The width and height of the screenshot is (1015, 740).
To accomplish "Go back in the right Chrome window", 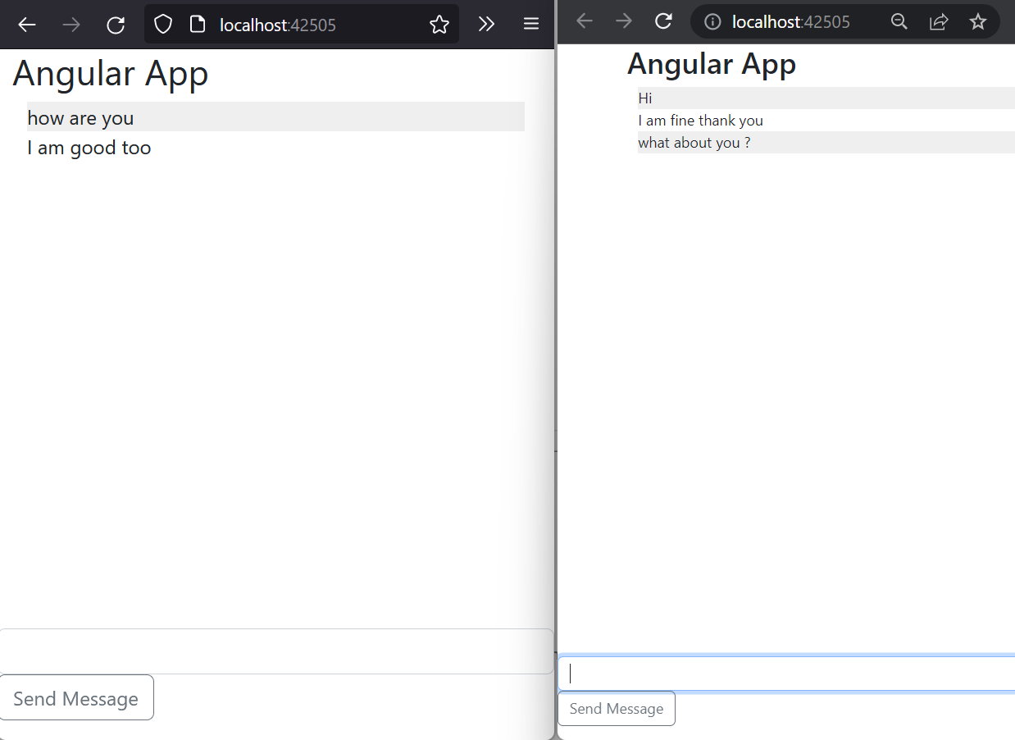I will [x=585, y=21].
